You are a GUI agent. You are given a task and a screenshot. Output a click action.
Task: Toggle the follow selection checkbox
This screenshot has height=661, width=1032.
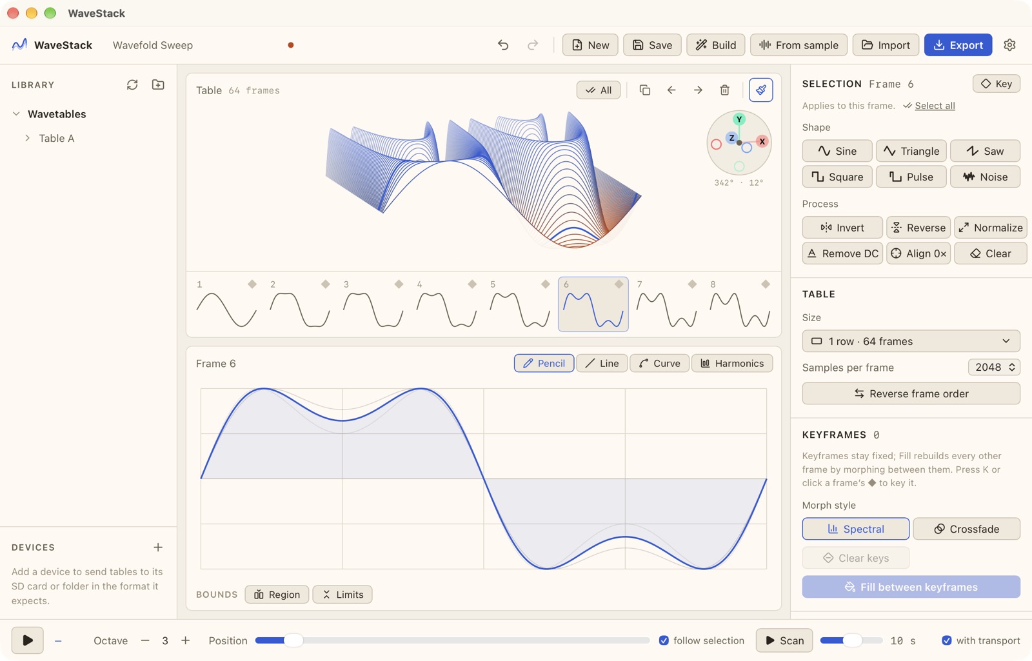pos(664,640)
